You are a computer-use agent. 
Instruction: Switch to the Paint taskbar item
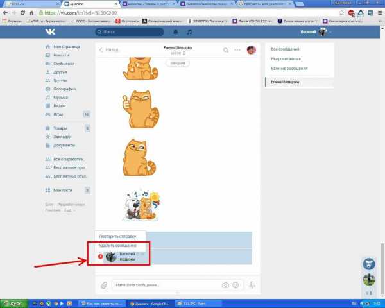198,304
